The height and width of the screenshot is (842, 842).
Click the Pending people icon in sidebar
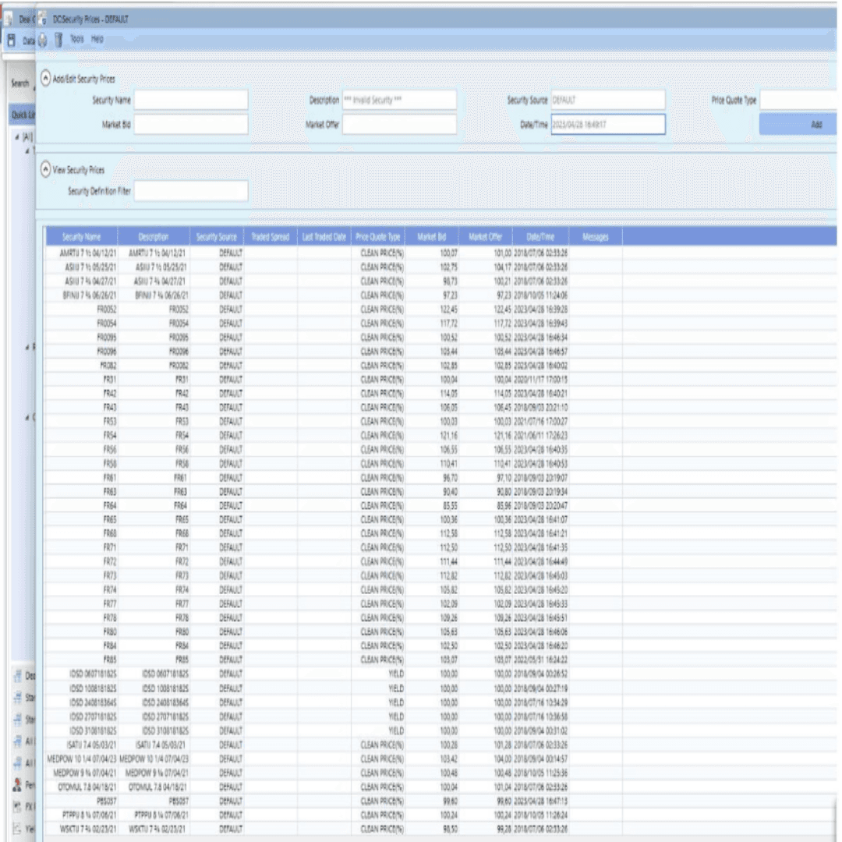[17, 785]
